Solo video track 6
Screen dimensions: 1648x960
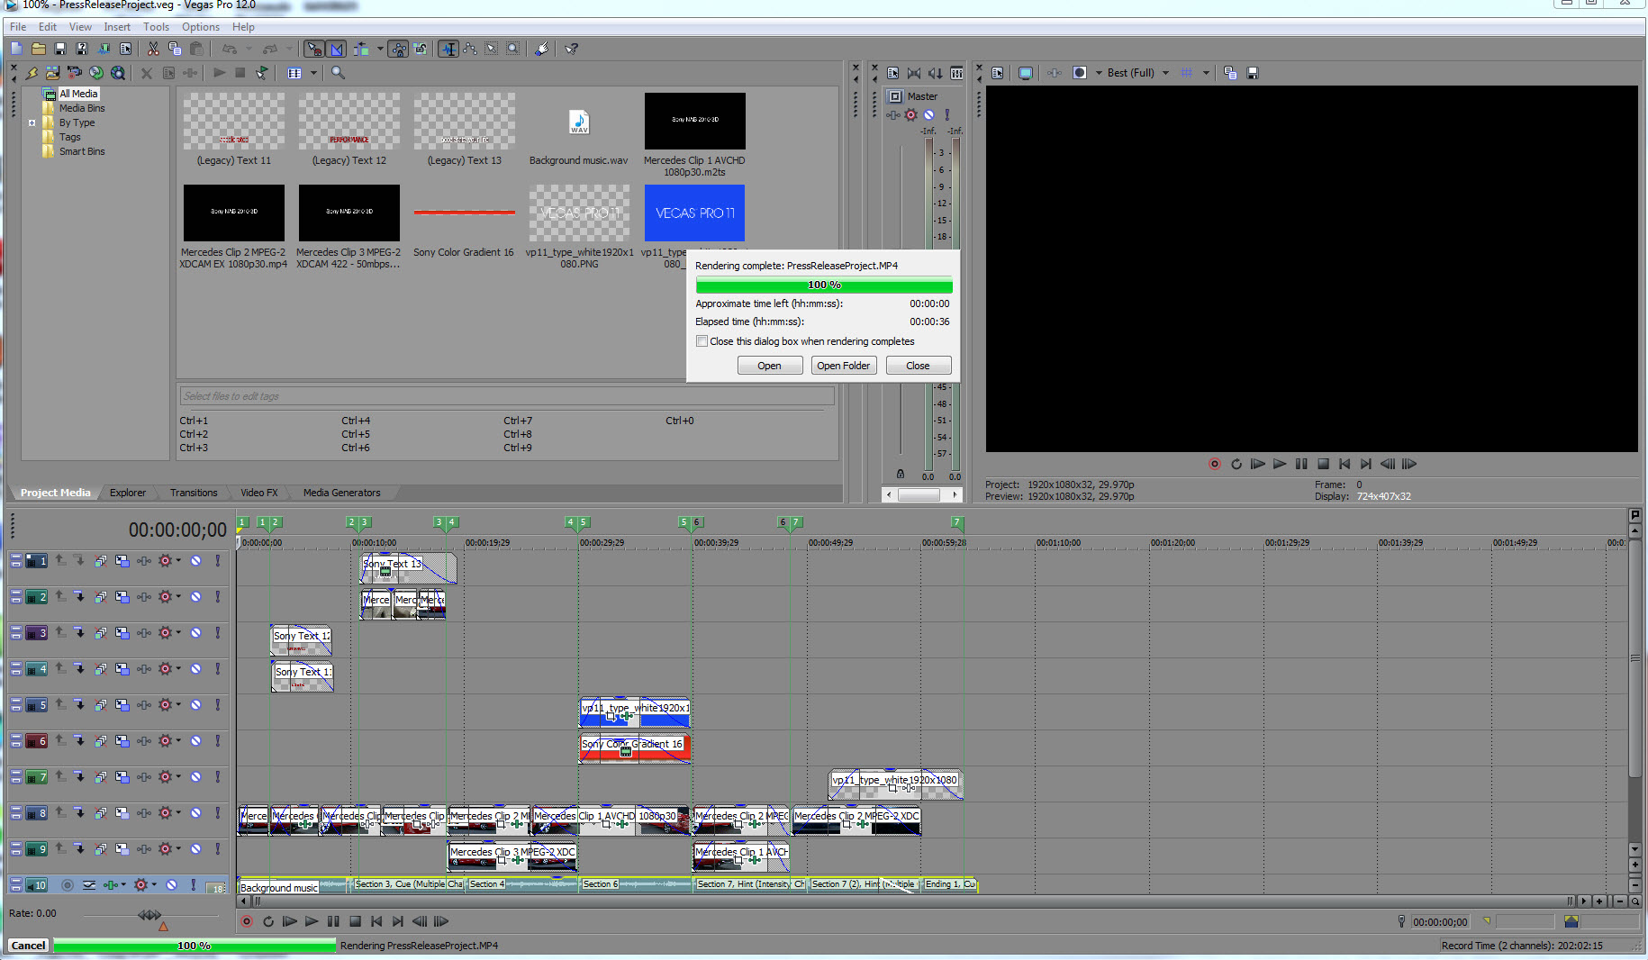click(217, 741)
